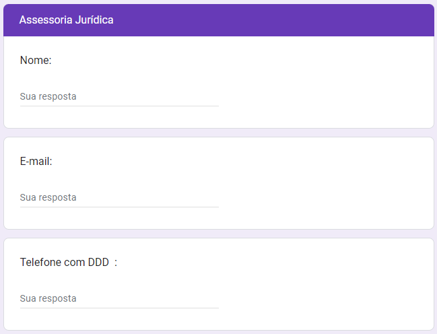Click the "E-mail:" question label
This screenshot has width=437, height=334.
36,161
